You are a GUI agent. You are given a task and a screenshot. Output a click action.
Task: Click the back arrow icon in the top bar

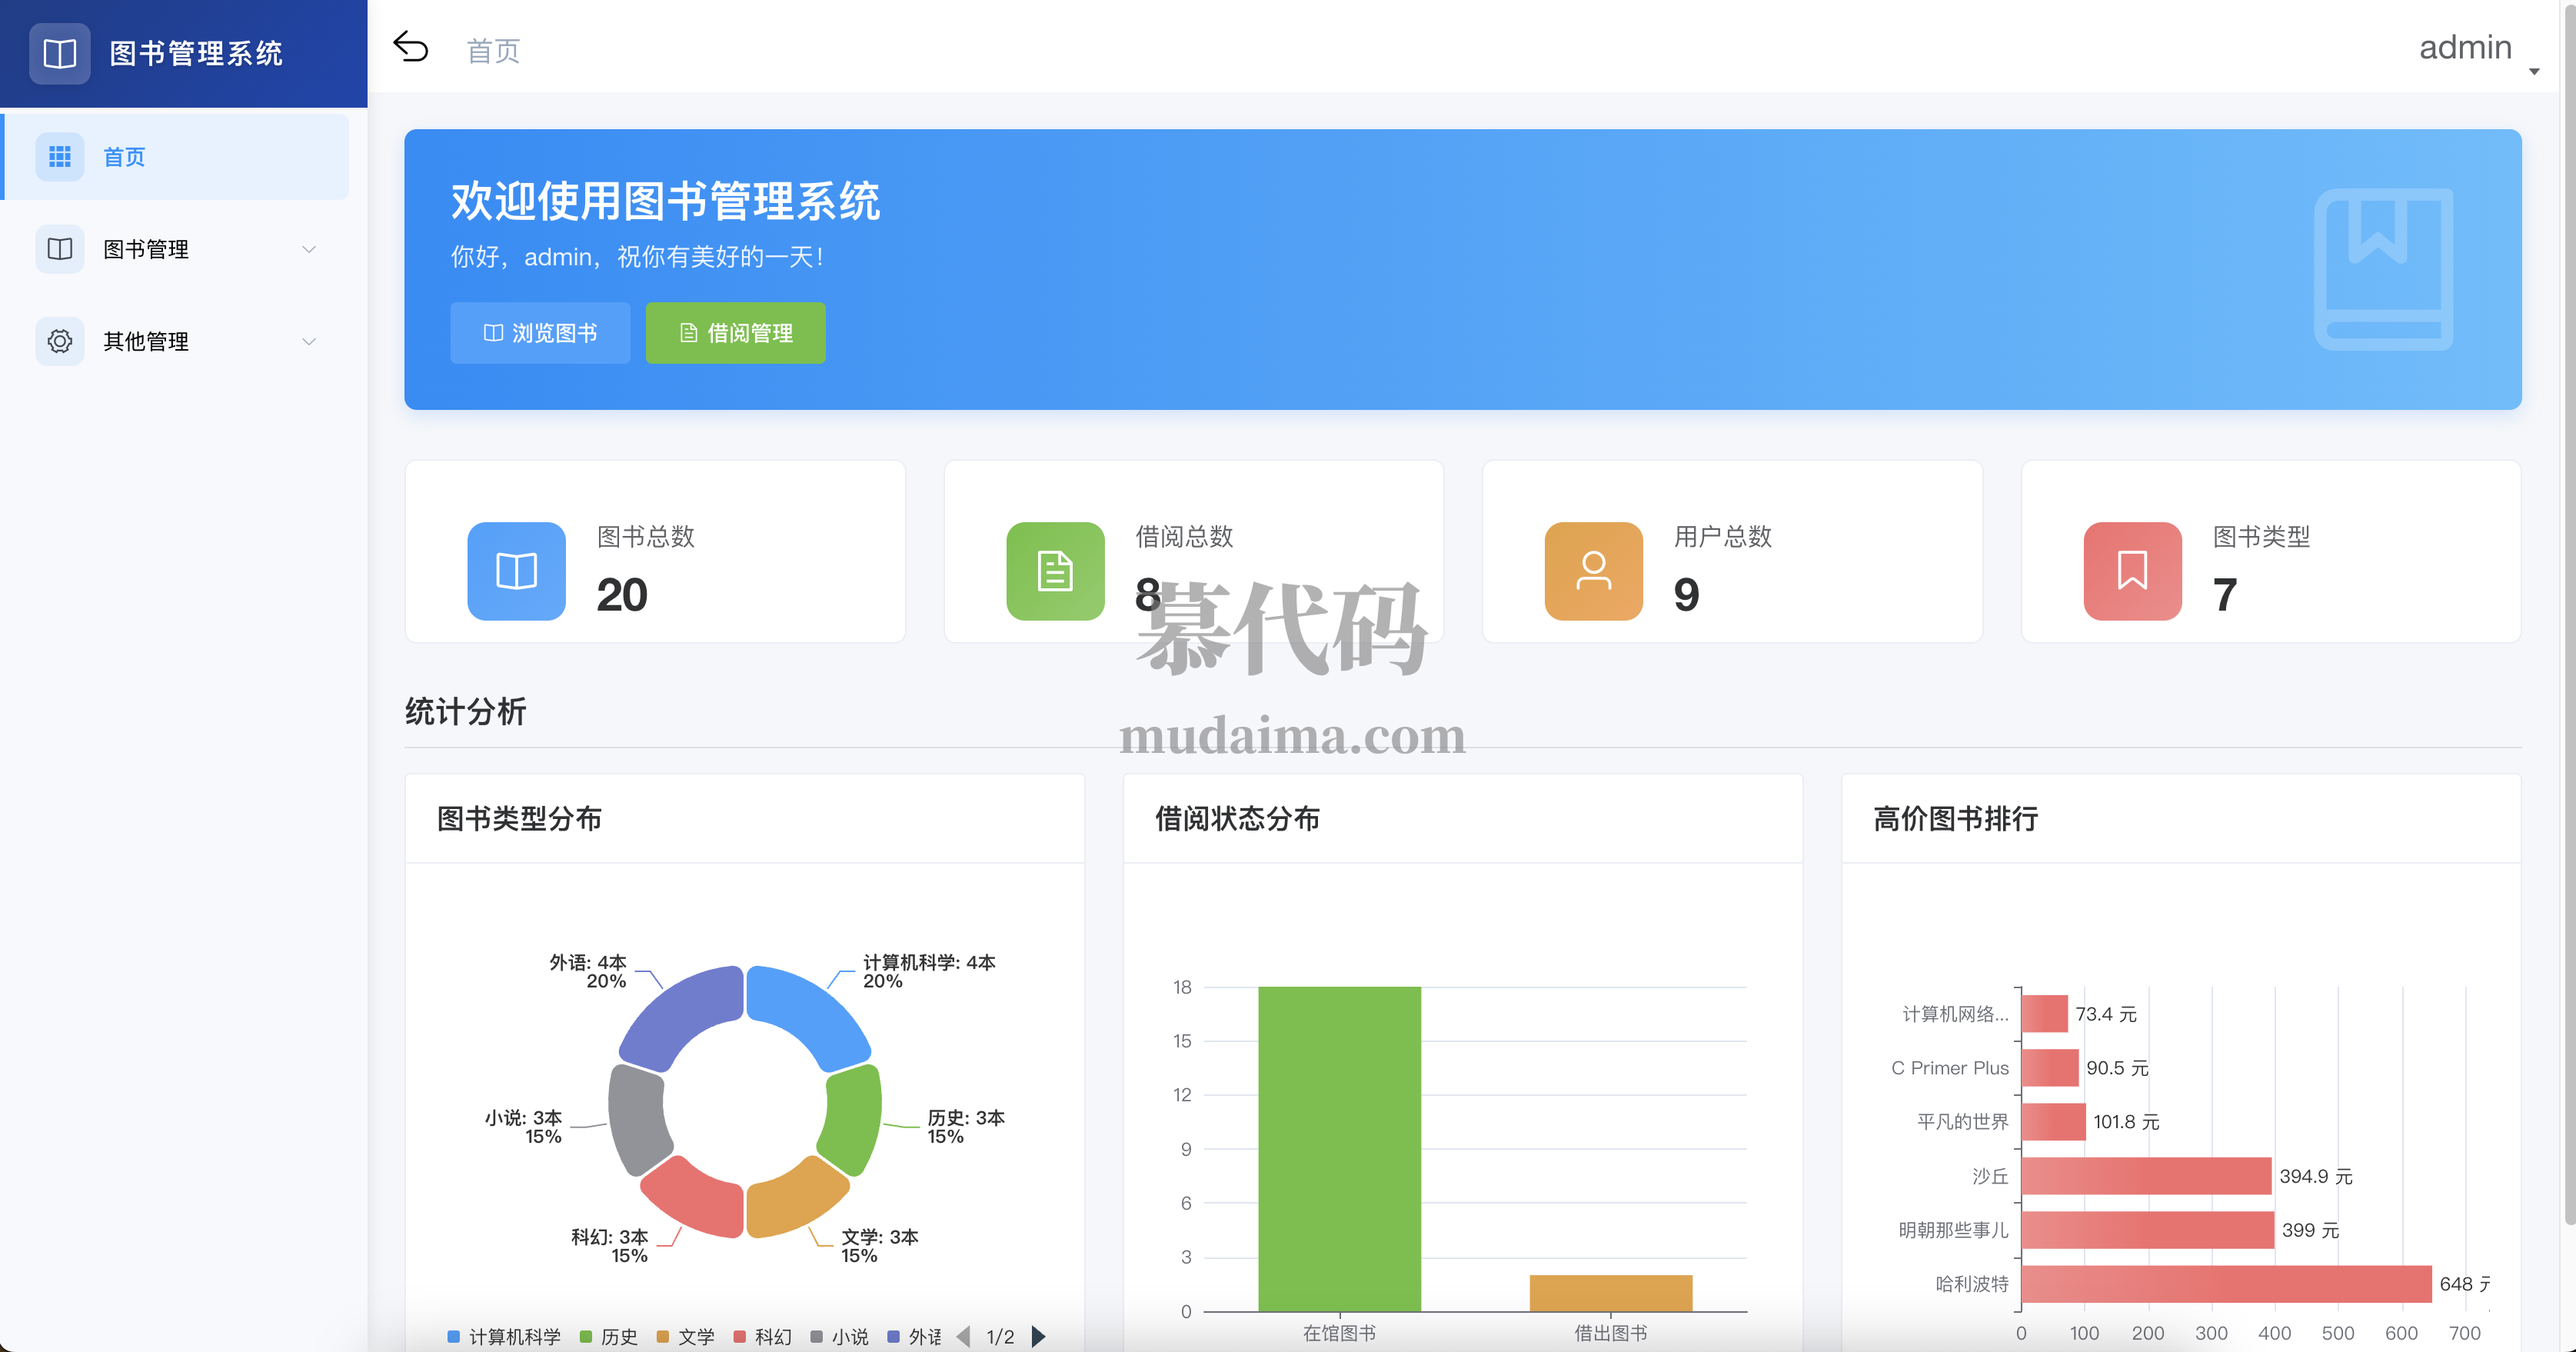pyautogui.click(x=411, y=47)
